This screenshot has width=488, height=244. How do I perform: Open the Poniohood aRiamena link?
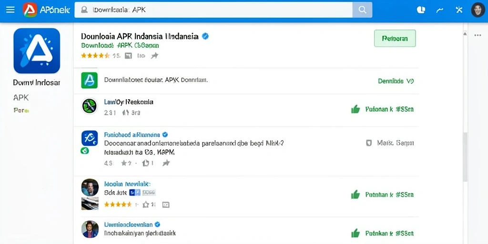[x=132, y=135]
